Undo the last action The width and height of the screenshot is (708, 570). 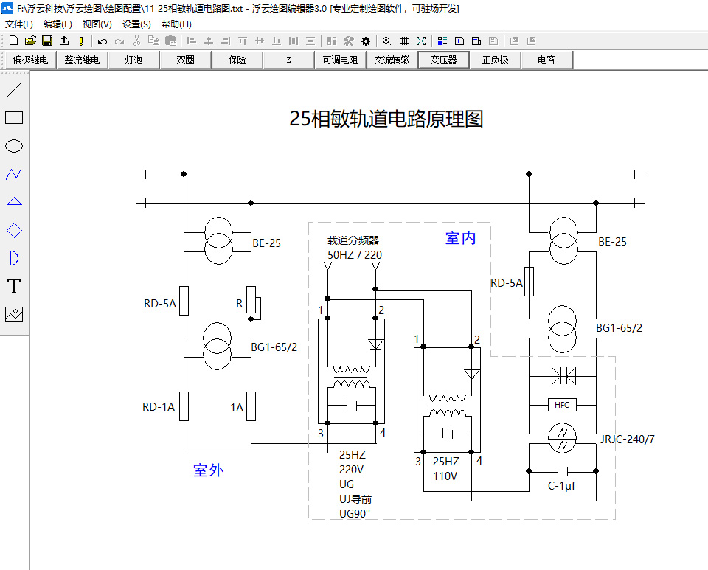(103, 41)
